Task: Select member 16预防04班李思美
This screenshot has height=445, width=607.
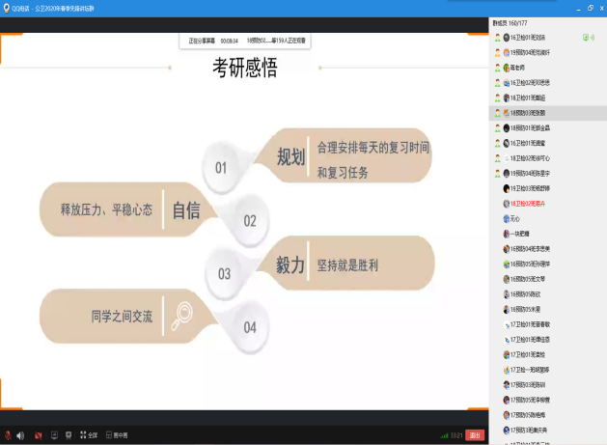Action: 548,249
